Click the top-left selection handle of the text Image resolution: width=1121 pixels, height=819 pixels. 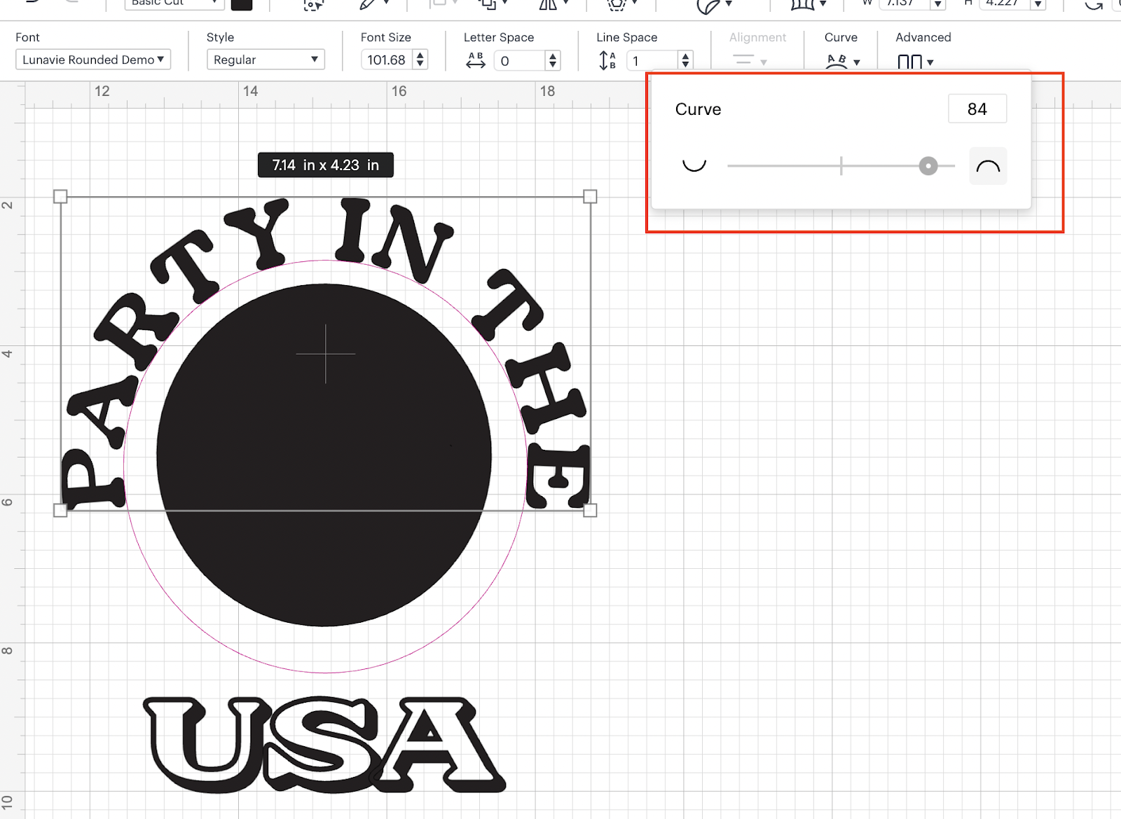tap(60, 196)
